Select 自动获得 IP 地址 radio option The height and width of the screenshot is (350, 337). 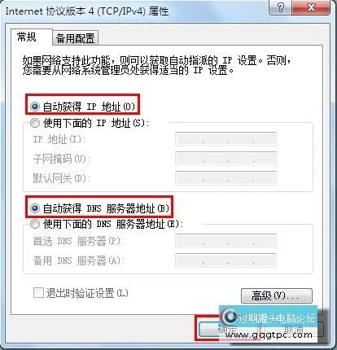[35, 107]
